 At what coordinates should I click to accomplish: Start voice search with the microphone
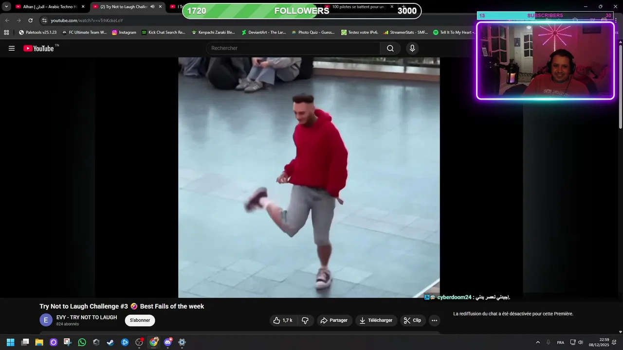(x=412, y=48)
